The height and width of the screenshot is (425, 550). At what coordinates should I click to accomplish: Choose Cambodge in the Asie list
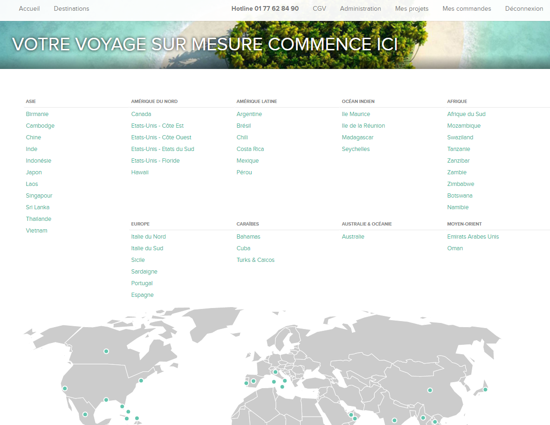41,125
